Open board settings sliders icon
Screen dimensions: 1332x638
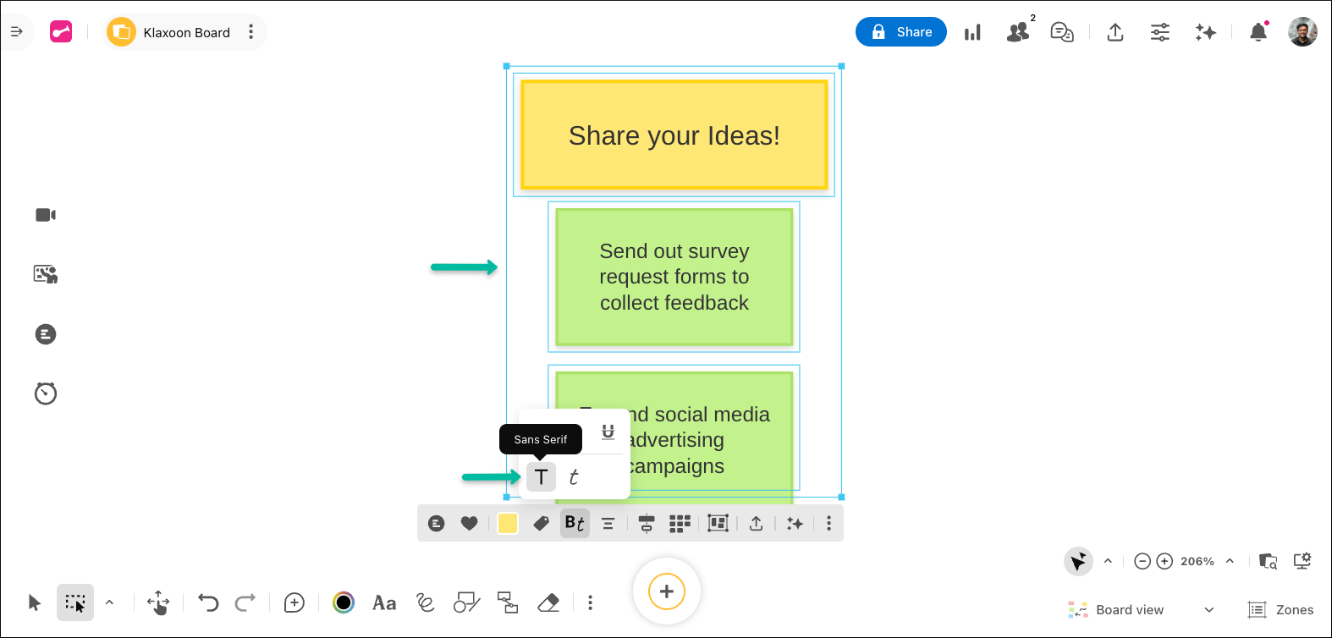click(1160, 32)
